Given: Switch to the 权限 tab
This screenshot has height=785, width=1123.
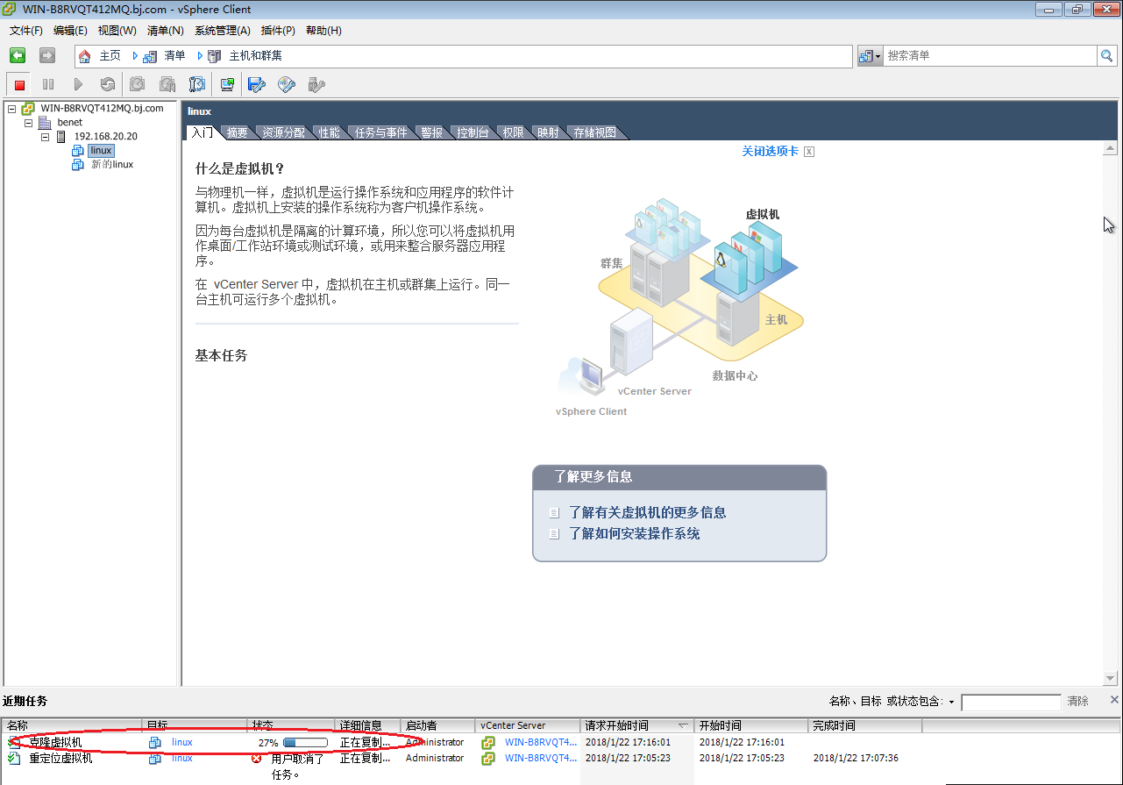Looking at the screenshot, I should click(513, 132).
